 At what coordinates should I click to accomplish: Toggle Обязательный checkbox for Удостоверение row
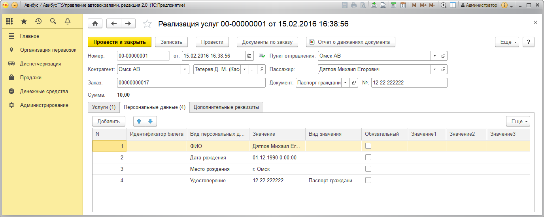[x=368, y=180]
